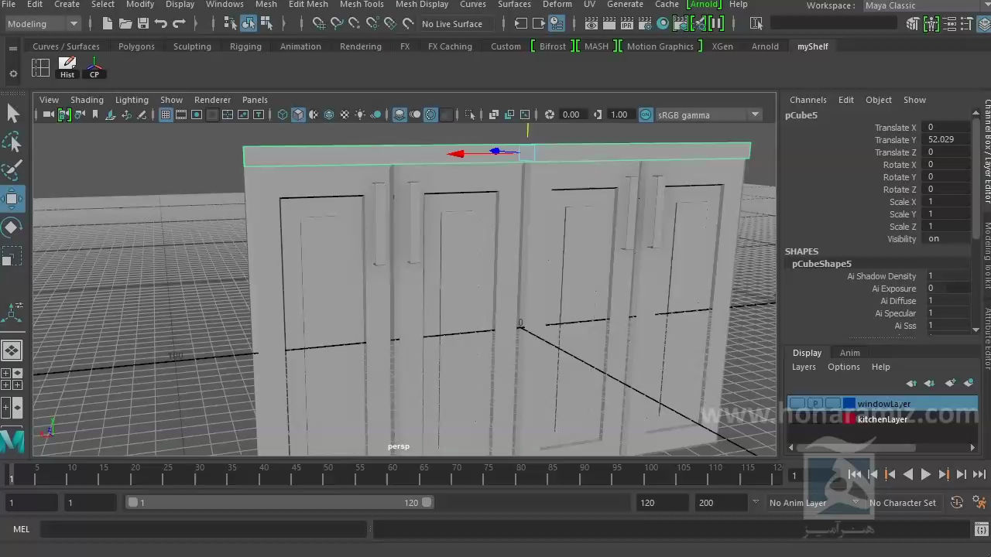Viewport: 991px width, 557px height.
Task: Switch to the Polygons shelf tab
Action: [136, 46]
